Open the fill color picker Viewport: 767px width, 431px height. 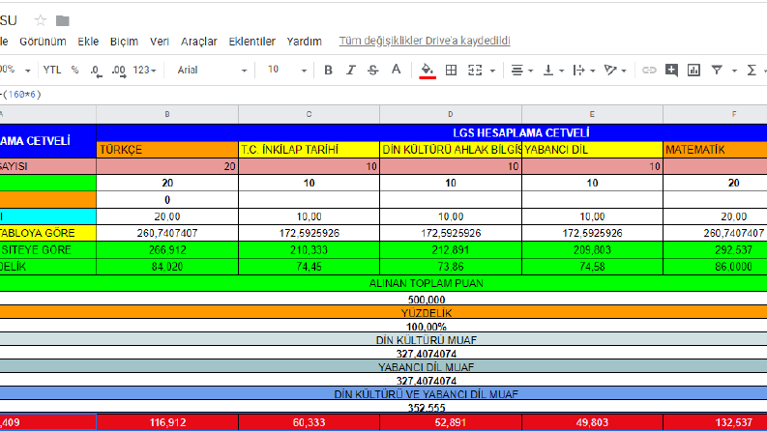428,71
